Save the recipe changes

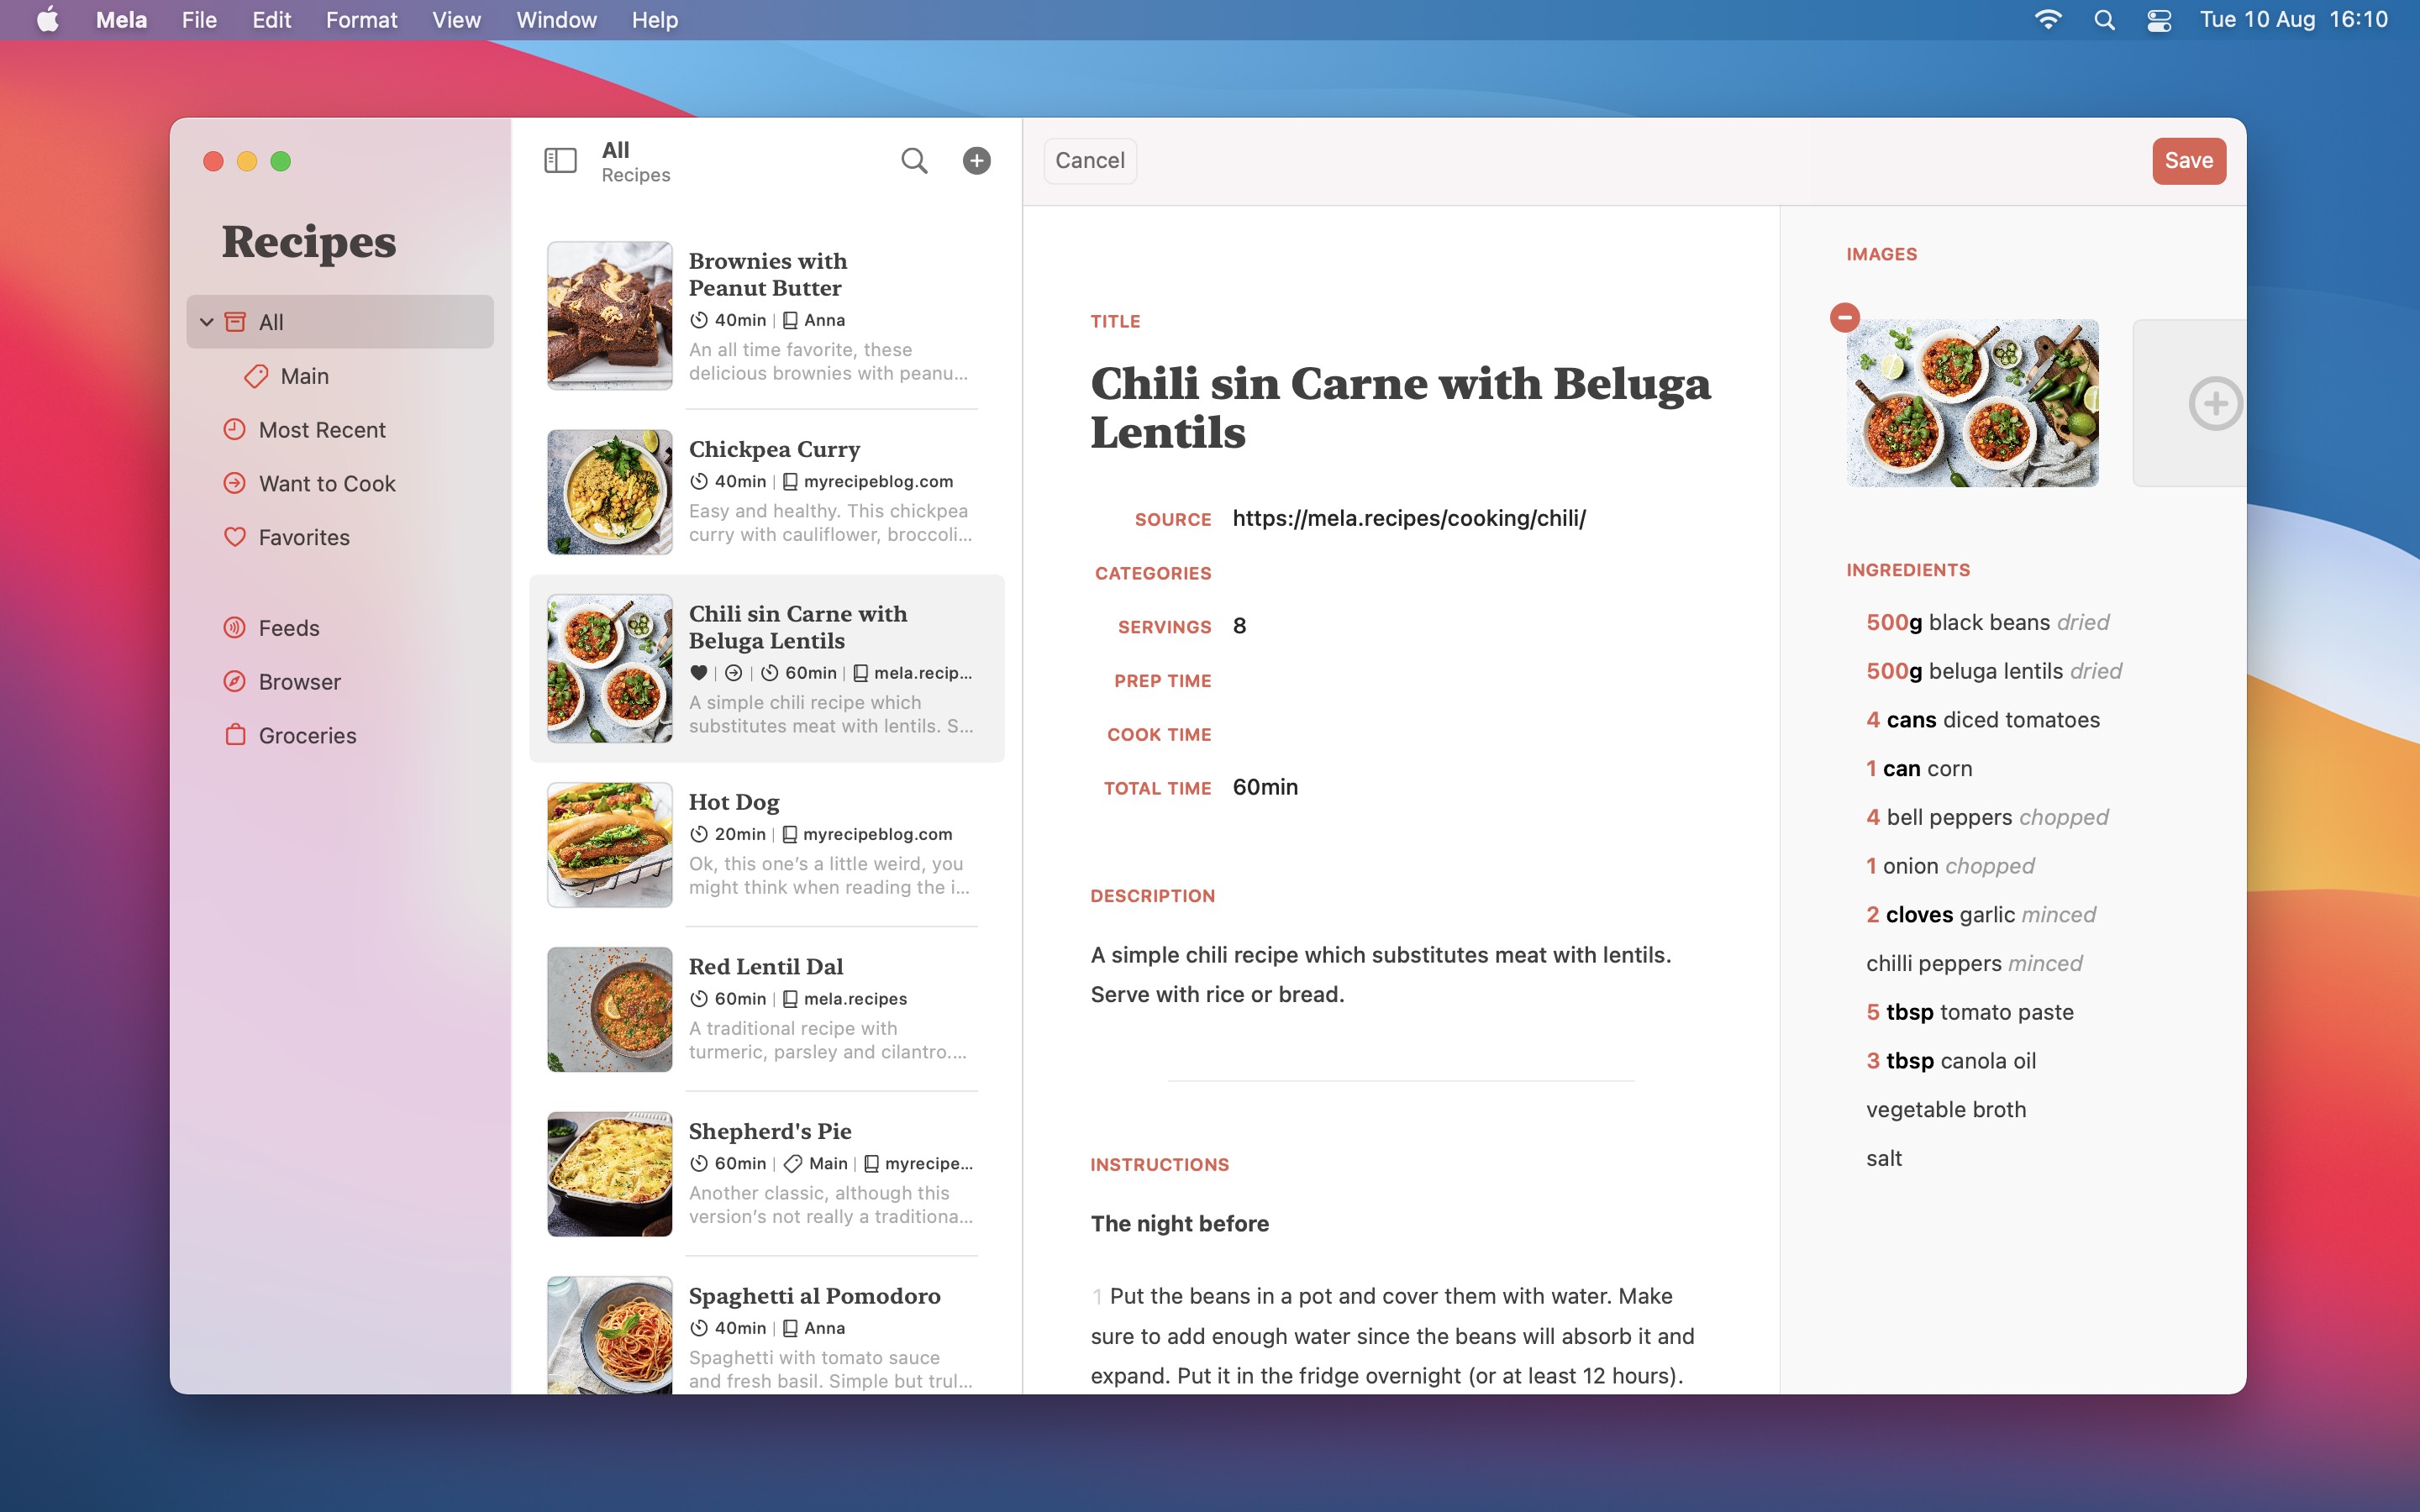pyautogui.click(x=2188, y=160)
